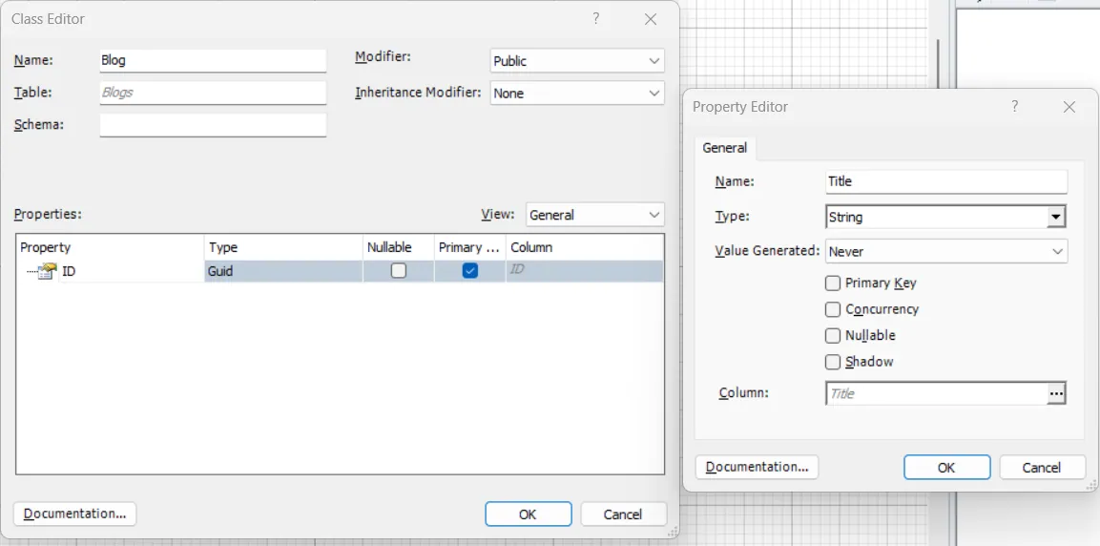Viewport: 1100px width, 546px height.
Task: Click the ID property key icon
Action: (x=47, y=271)
